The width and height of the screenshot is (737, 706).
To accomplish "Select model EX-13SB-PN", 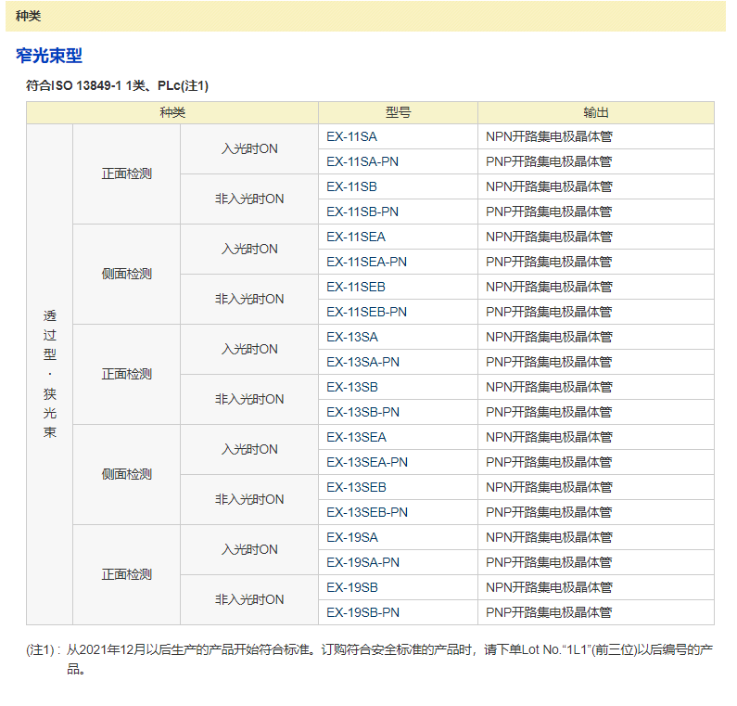I will [x=362, y=412].
